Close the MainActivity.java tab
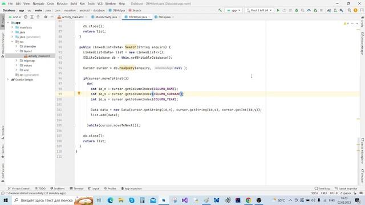 pos(120,17)
